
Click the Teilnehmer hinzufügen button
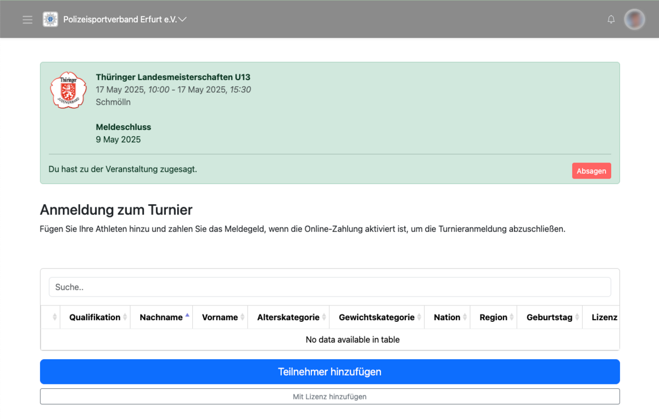point(329,372)
